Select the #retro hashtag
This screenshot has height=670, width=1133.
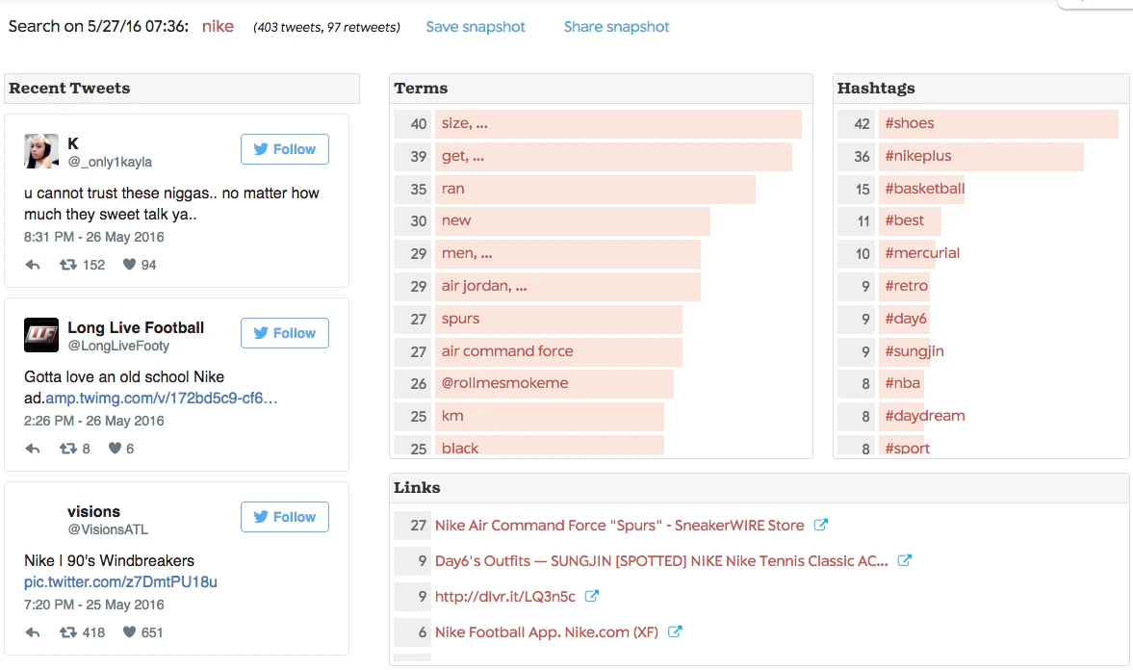point(906,286)
